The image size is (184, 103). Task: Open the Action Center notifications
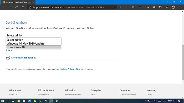[x=179, y=101]
